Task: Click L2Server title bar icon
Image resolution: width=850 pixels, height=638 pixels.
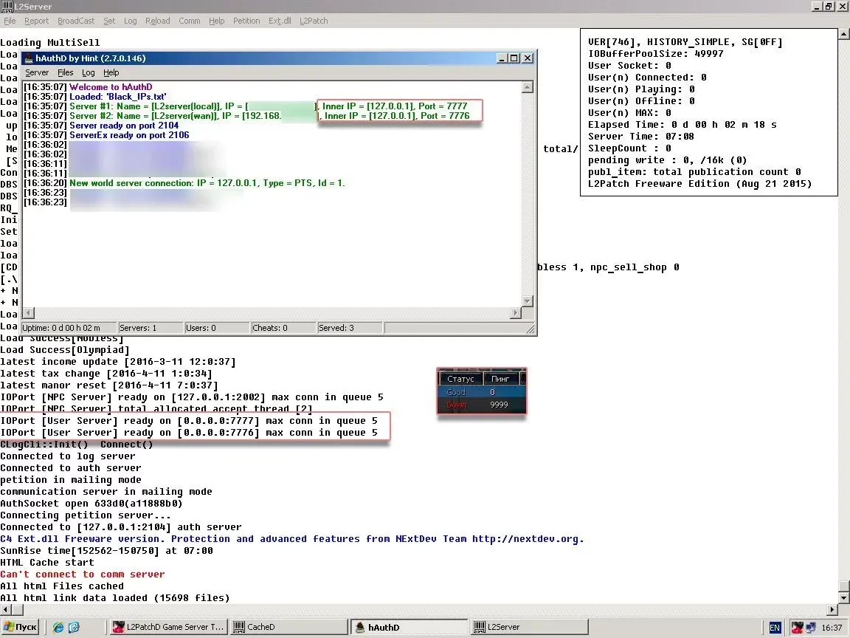Action: click(x=7, y=7)
